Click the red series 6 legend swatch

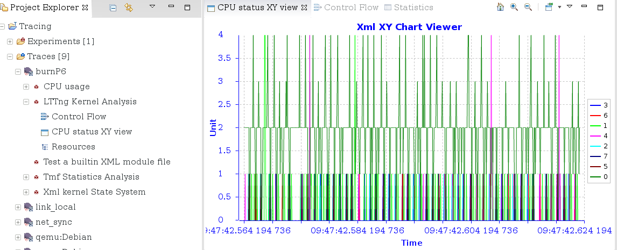tap(595, 115)
